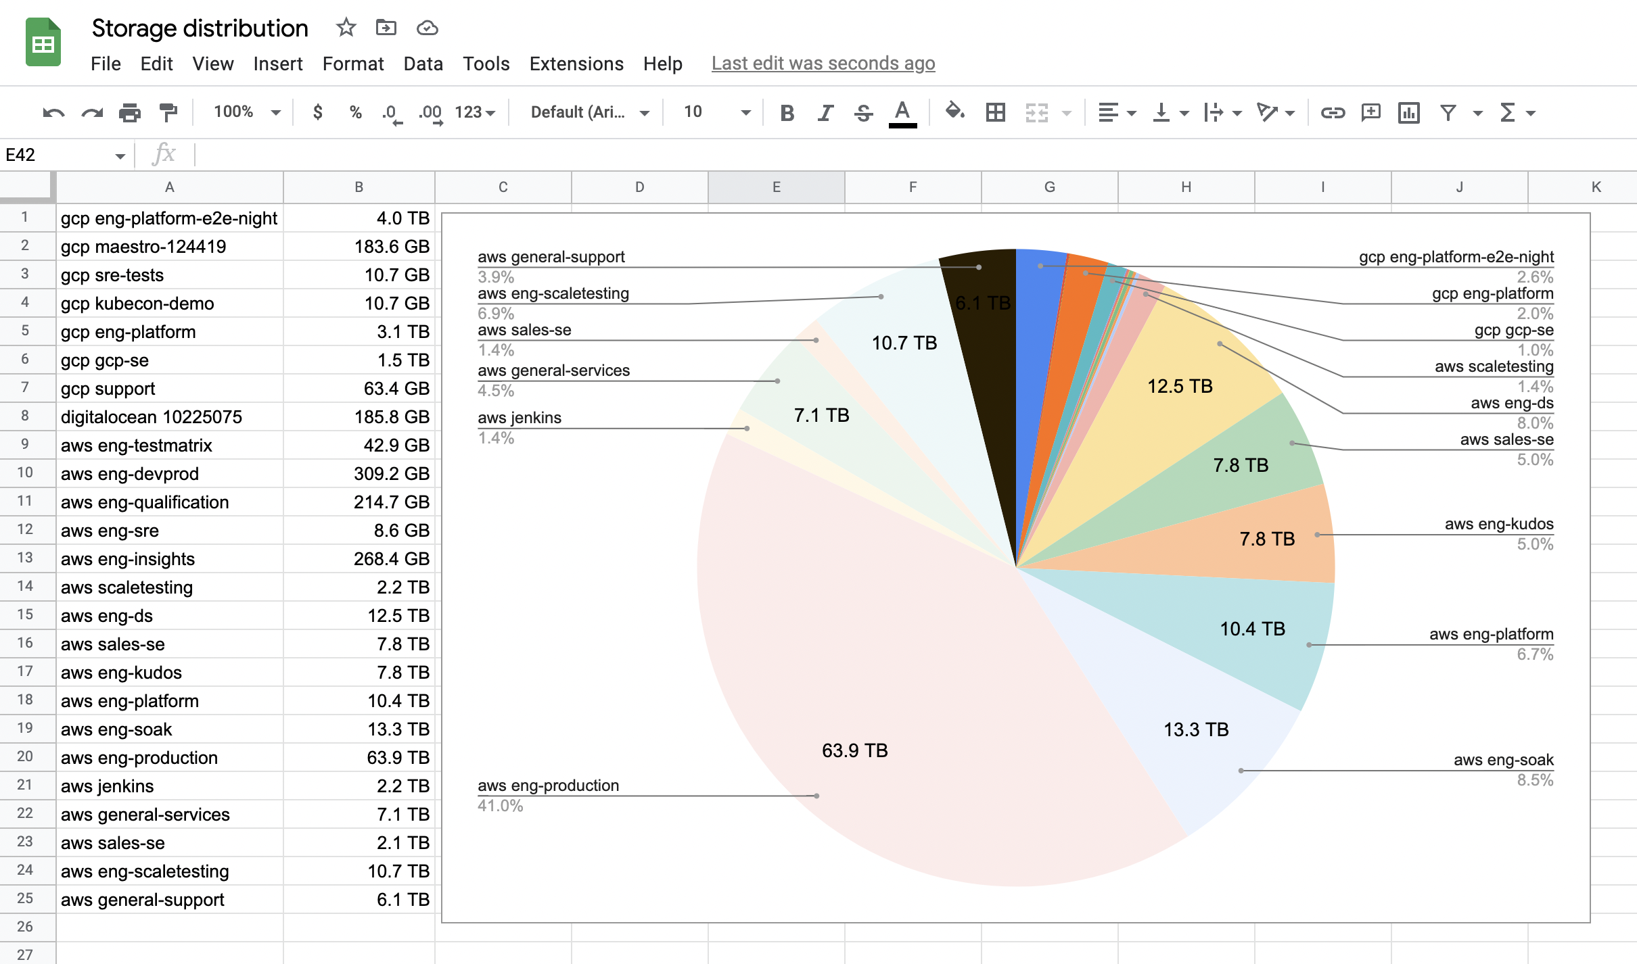Click the Insert link icon

coord(1333,112)
